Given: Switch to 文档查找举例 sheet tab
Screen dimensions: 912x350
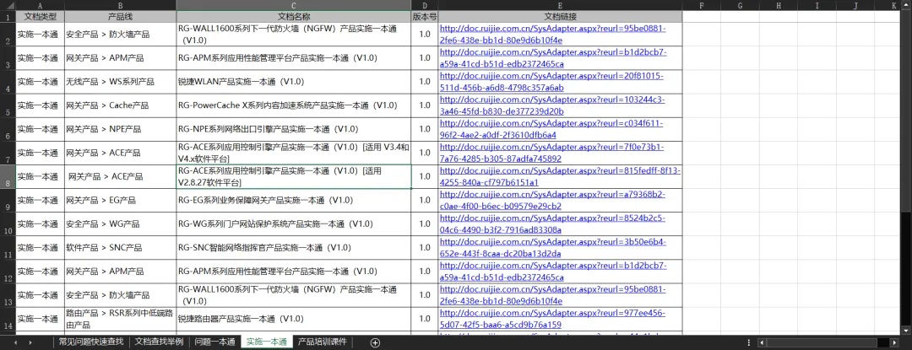Looking at the screenshot, I should (159, 342).
